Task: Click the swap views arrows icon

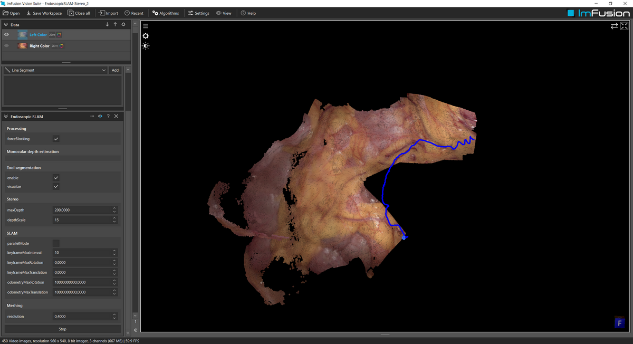Action: pyautogui.click(x=614, y=26)
